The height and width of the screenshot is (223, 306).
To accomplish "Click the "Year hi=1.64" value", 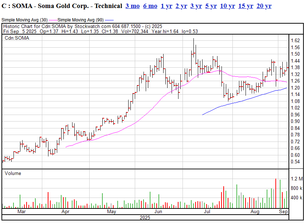I will (165, 31).
